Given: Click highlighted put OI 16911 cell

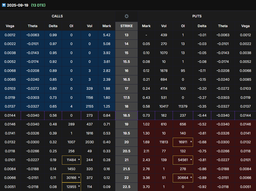Looking at the screenshot, I should (x=183, y=142).
